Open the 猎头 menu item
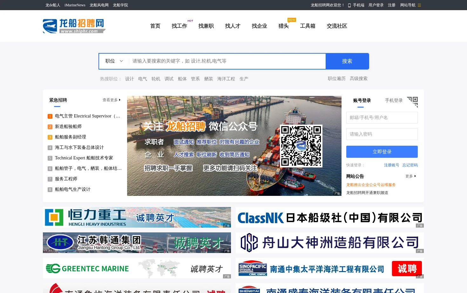The image size is (467, 293). click(x=284, y=26)
